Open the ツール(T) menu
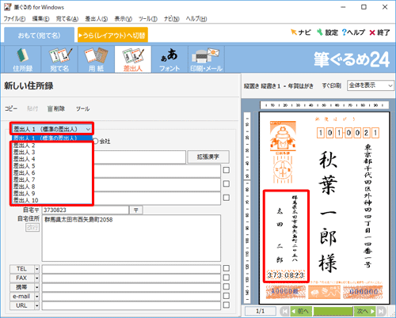 148,19
